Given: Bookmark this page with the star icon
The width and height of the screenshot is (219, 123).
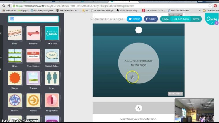Looking at the screenshot, I should coord(210,5).
